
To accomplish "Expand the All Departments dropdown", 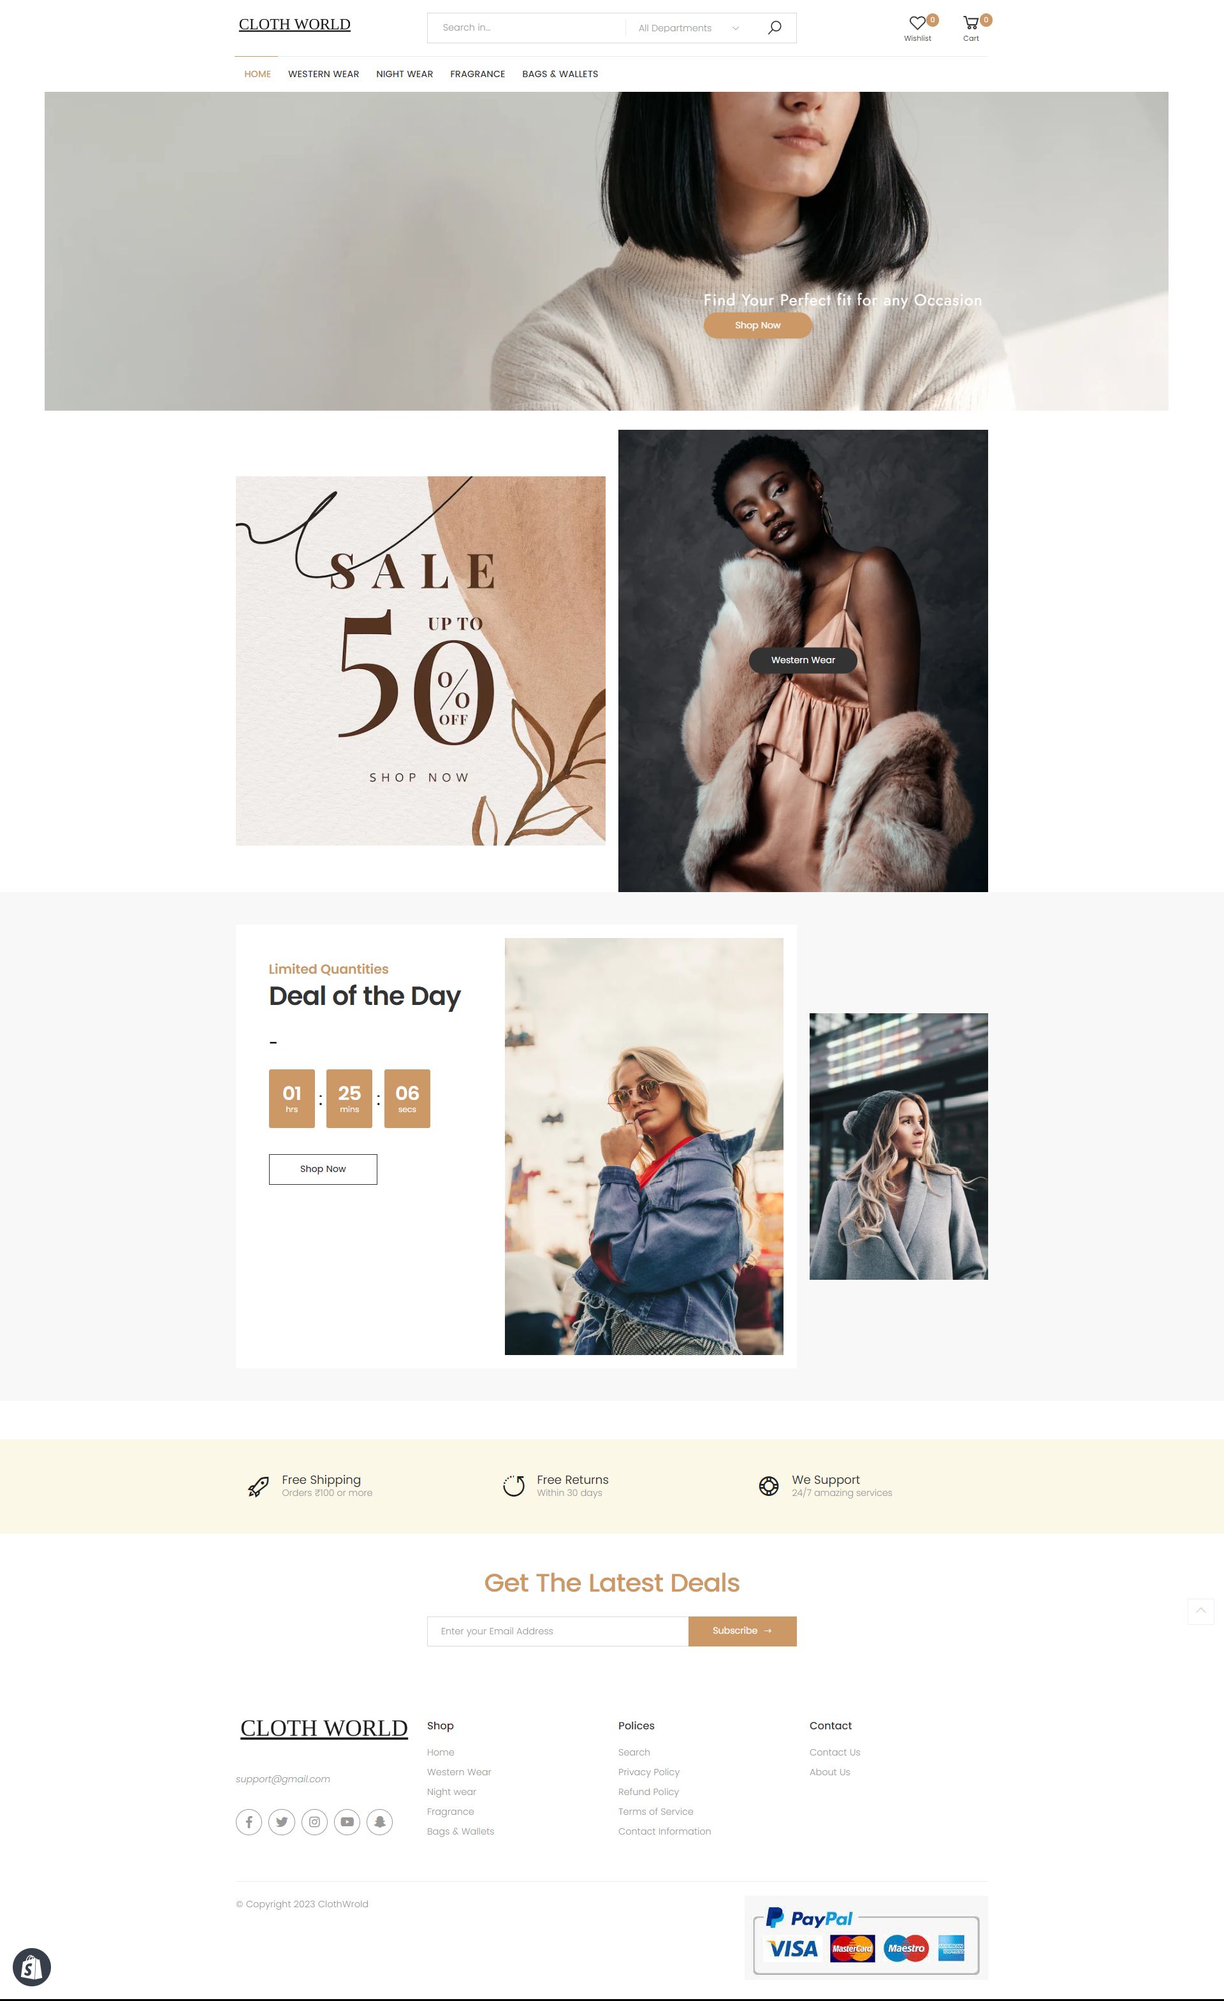I will [688, 27].
